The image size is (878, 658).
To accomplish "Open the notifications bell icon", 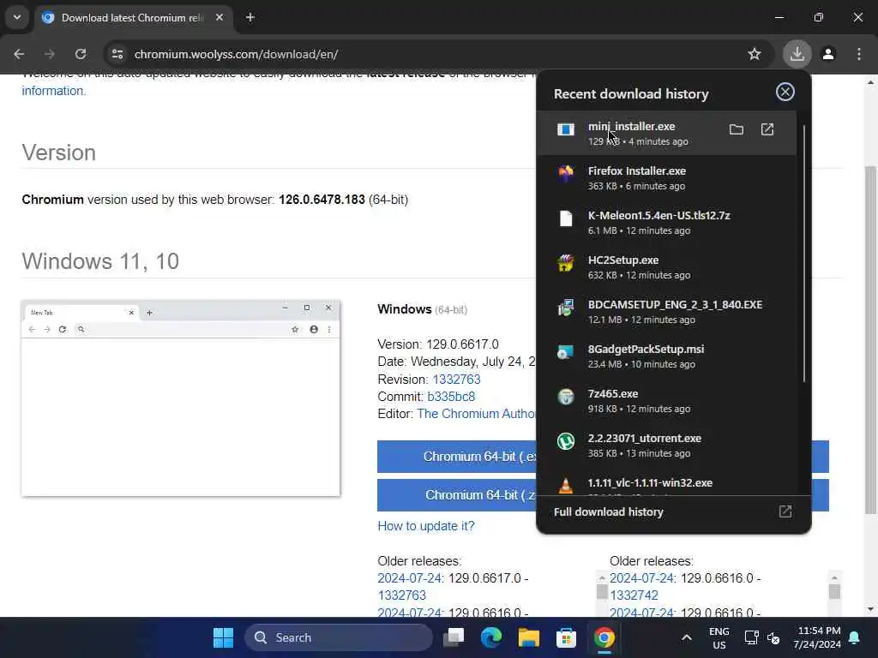I will (855, 637).
